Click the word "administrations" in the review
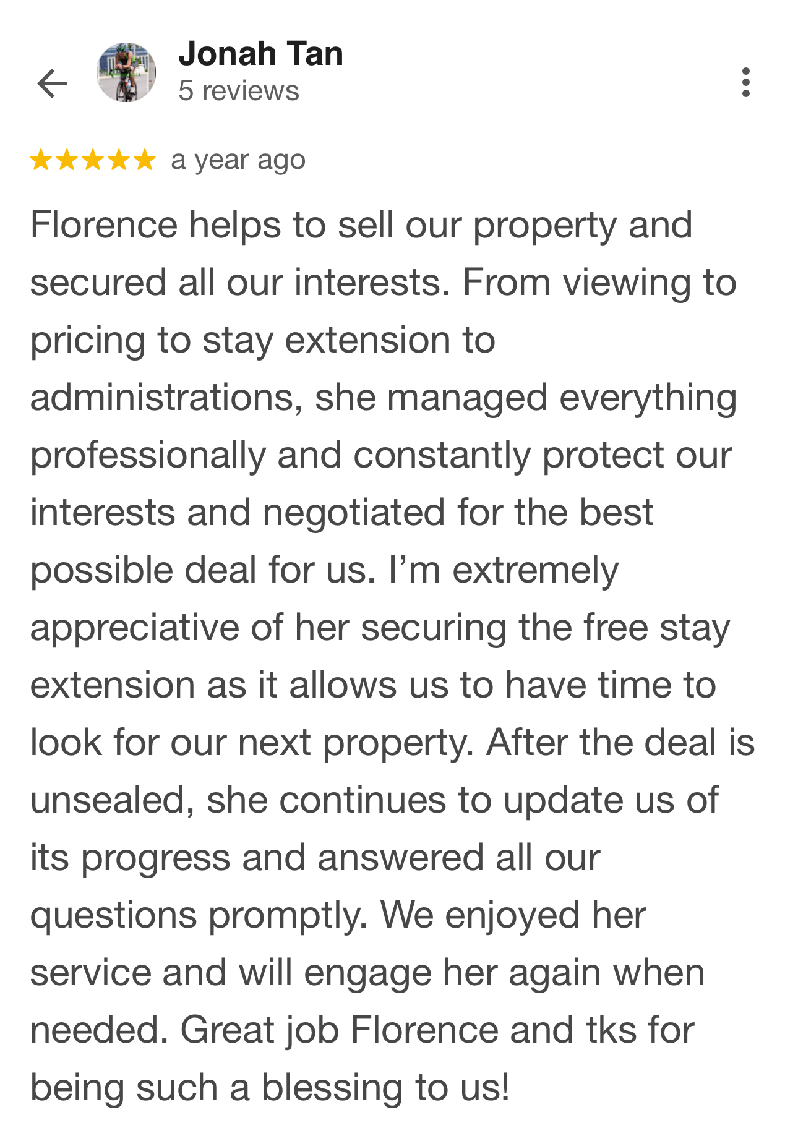This screenshot has width=798, height=1128. [x=166, y=397]
